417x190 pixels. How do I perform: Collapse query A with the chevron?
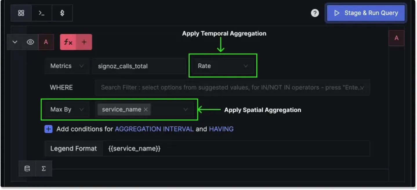click(15, 42)
